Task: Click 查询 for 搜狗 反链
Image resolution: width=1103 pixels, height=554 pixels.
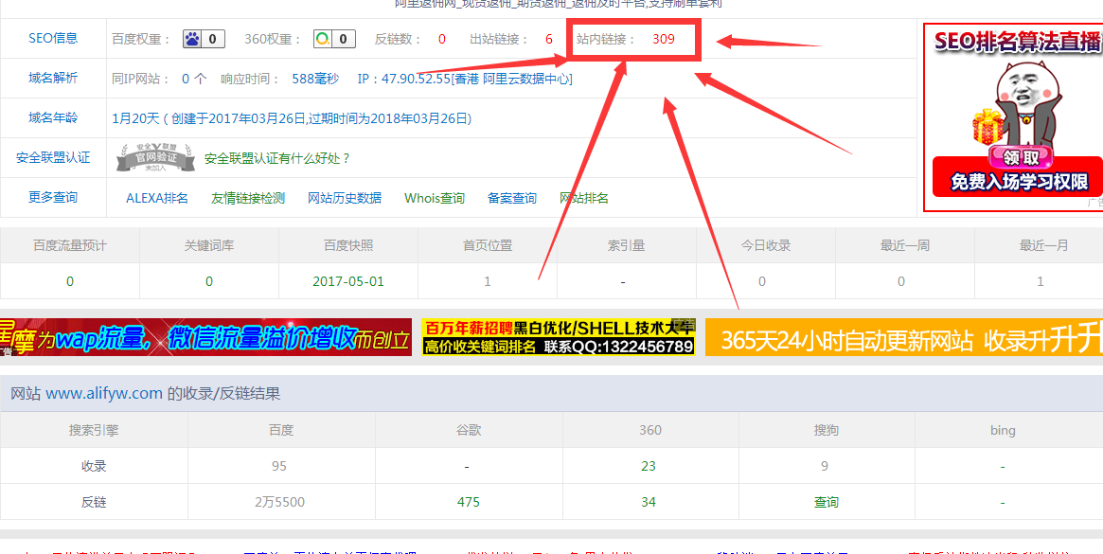Action: (827, 502)
